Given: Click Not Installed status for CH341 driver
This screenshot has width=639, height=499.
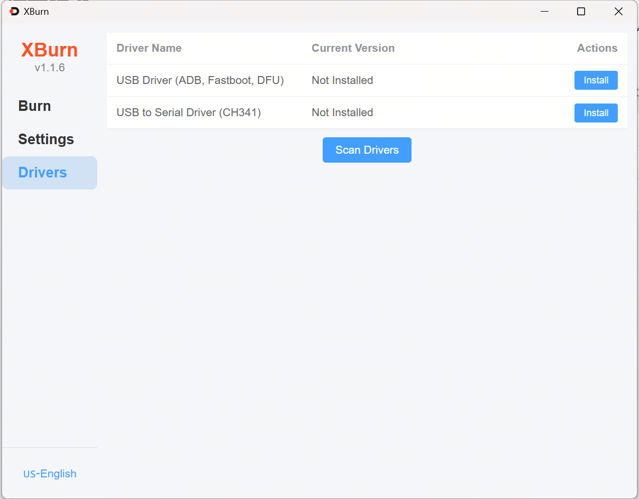Looking at the screenshot, I should (342, 112).
